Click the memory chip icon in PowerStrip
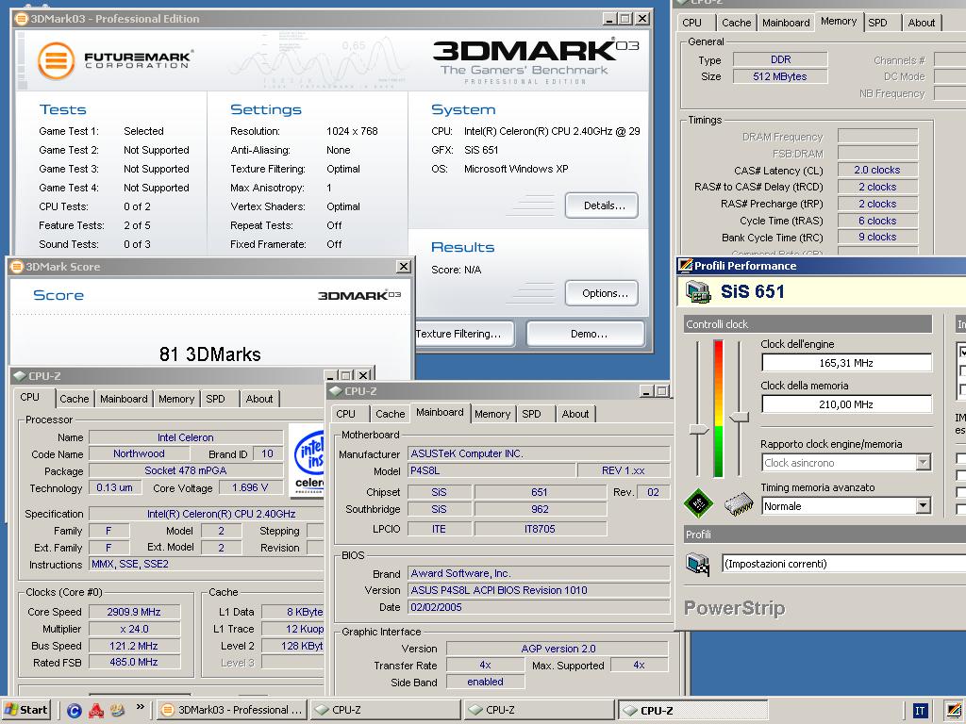This screenshot has height=724, width=966. 739,503
